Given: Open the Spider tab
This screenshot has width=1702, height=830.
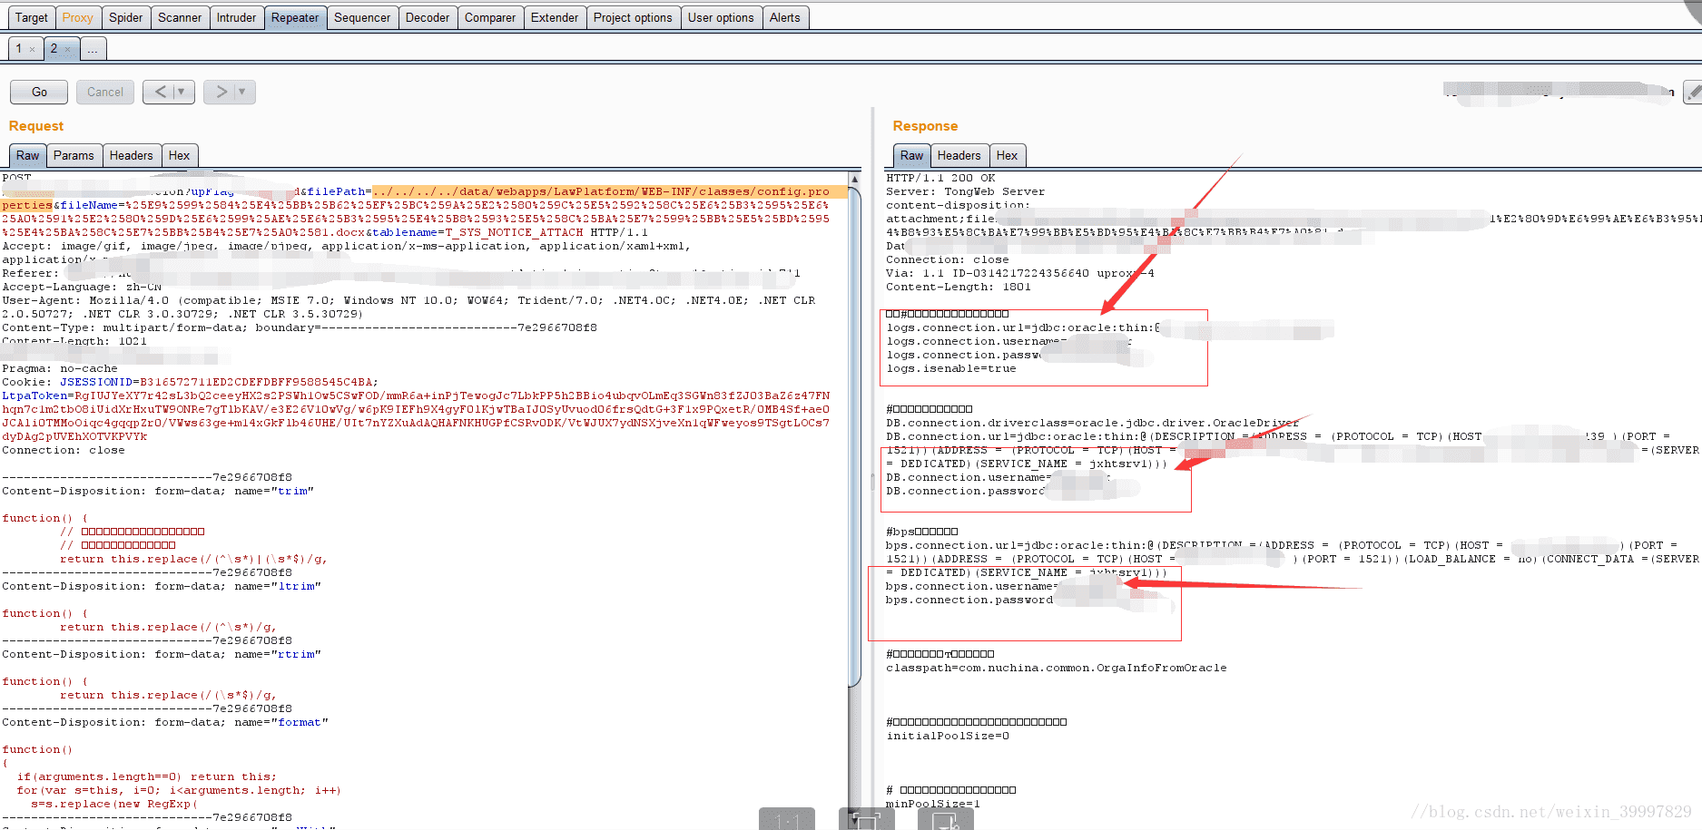Looking at the screenshot, I should point(125,17).
